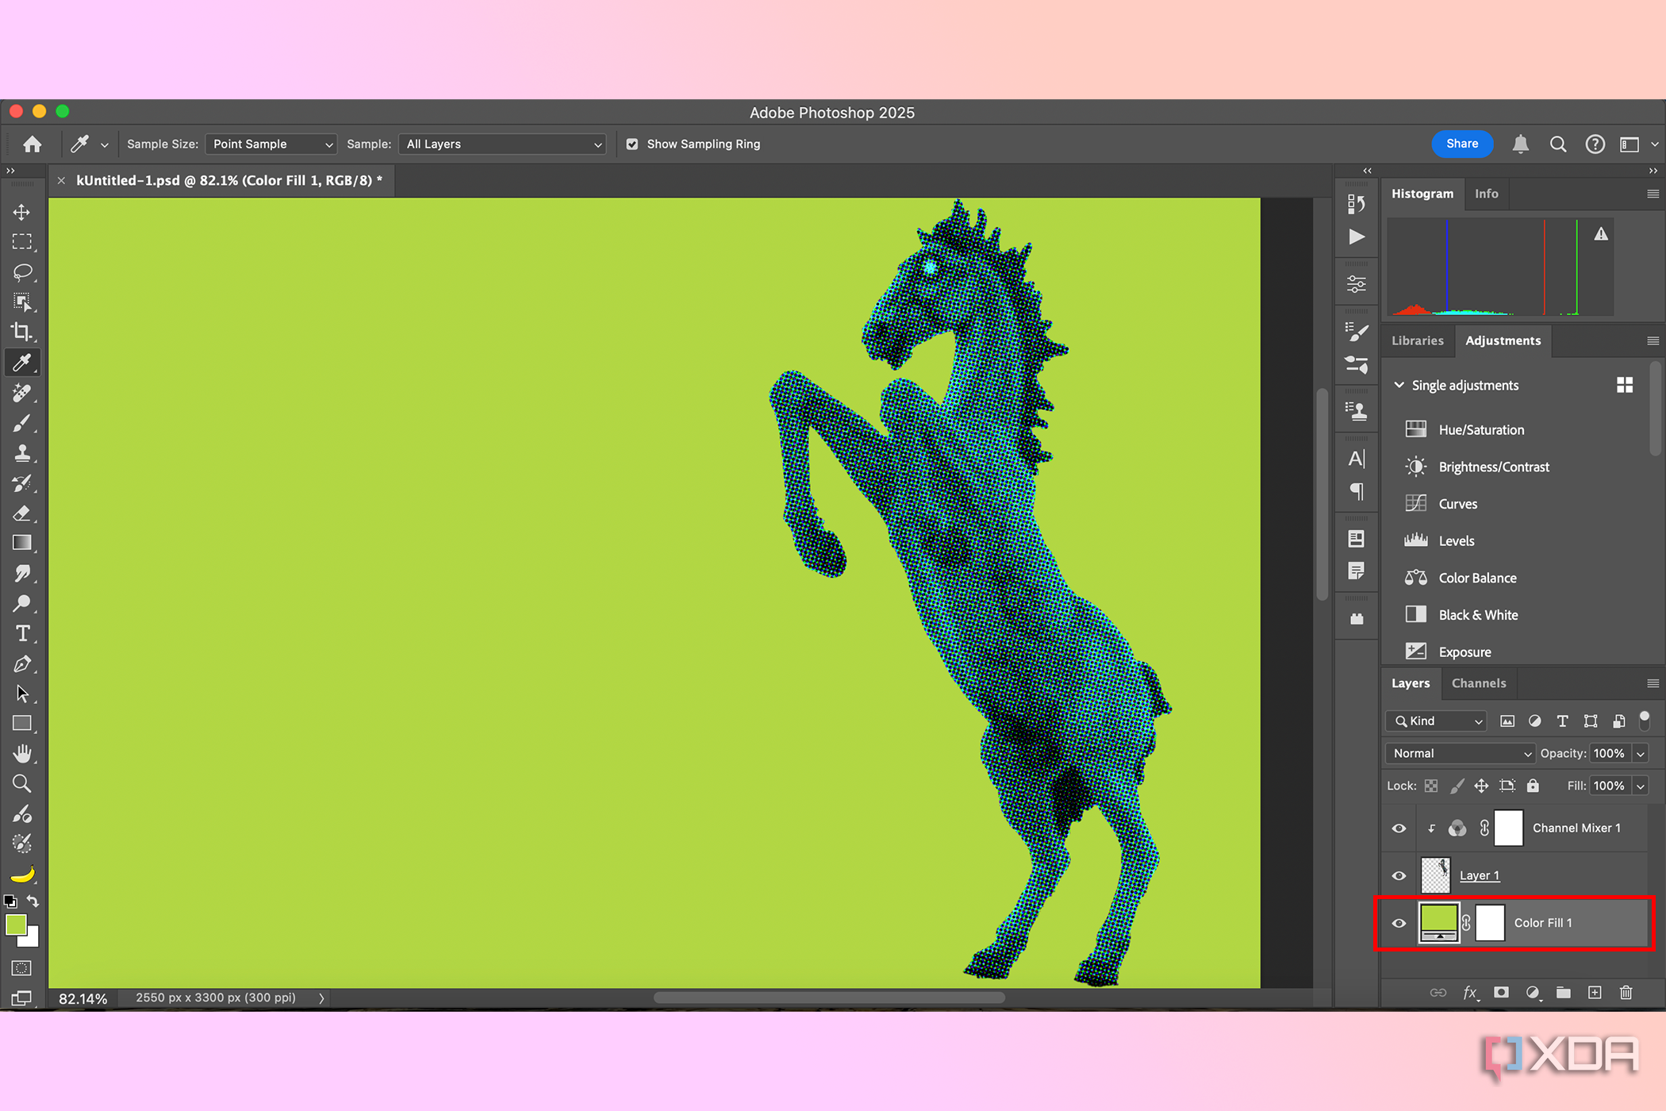This screenshot has width=1666, height=1111.
Task: Switch to the Libraries tab
Action: tap(1417, 340)
